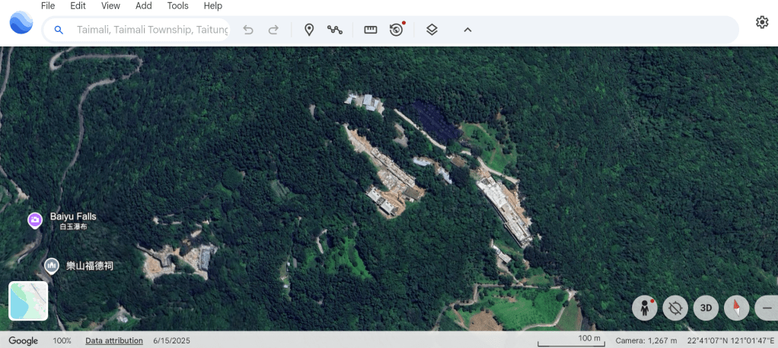Zoom out using the minus button
The image size is (778, 348).
pyautogui.click(x=766, y=308)
